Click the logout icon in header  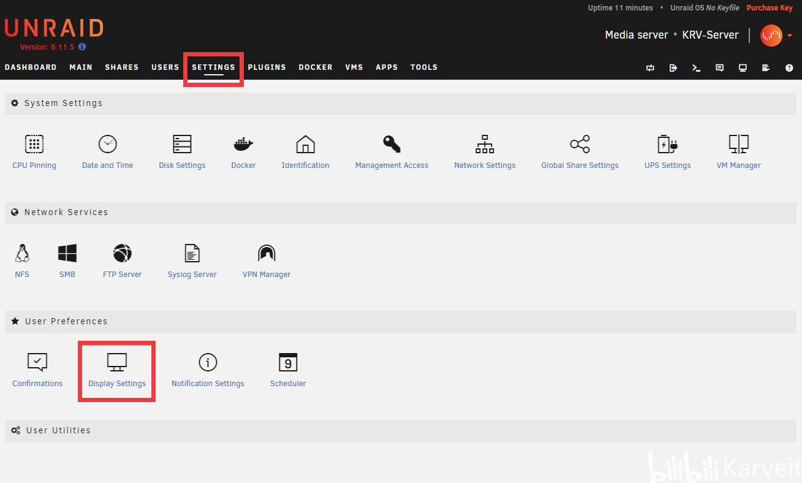[x=673, y=67]
